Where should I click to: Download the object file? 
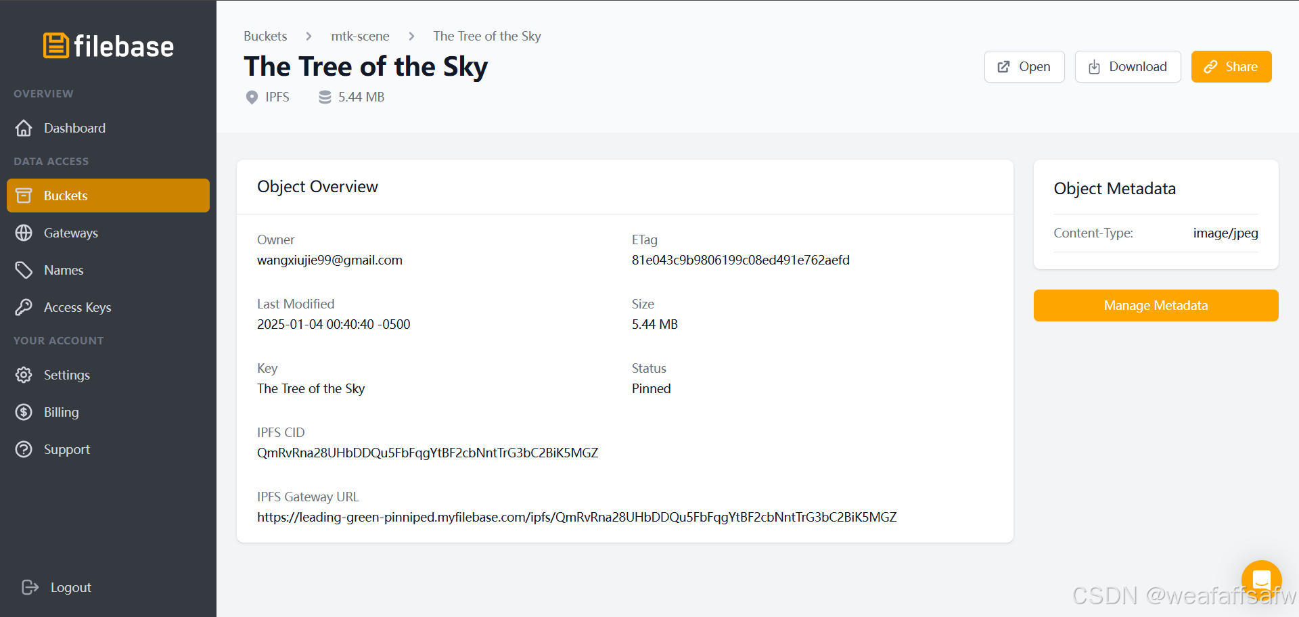(x=1127, y=66)
